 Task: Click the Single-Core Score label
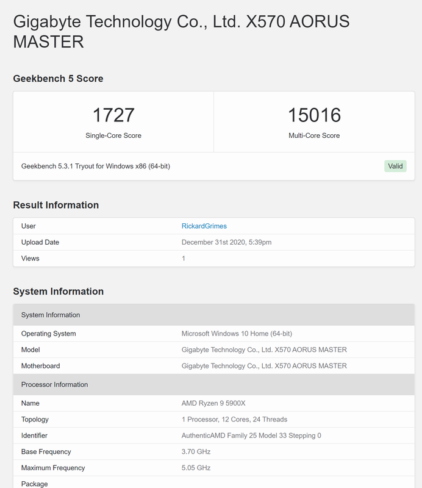113,135
